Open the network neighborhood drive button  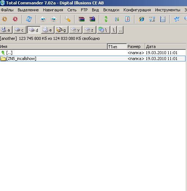pos(104,30)
